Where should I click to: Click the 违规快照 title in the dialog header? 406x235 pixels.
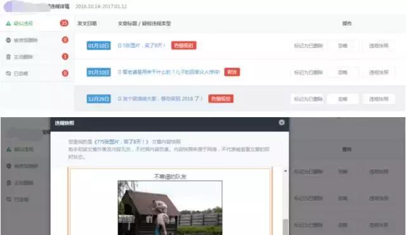coord(65,123)
